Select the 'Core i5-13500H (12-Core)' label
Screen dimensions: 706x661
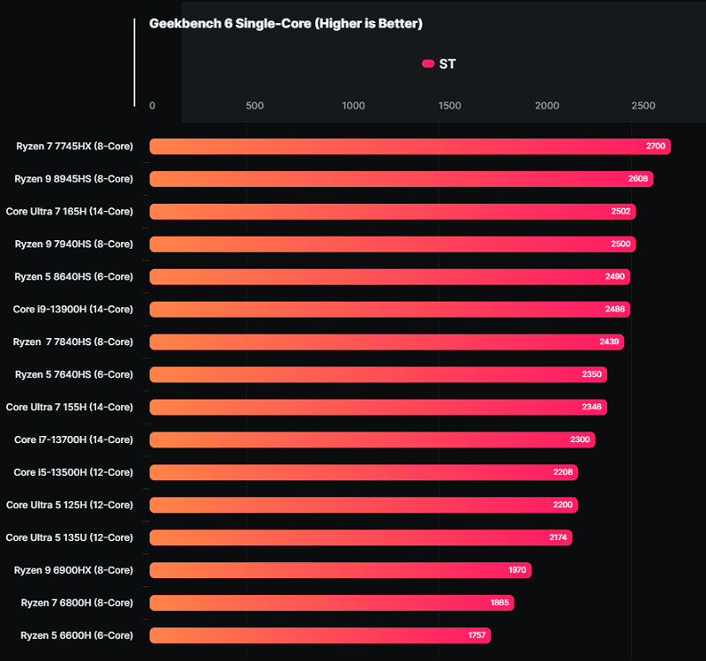pyautogui.click(x=73, y=472)
